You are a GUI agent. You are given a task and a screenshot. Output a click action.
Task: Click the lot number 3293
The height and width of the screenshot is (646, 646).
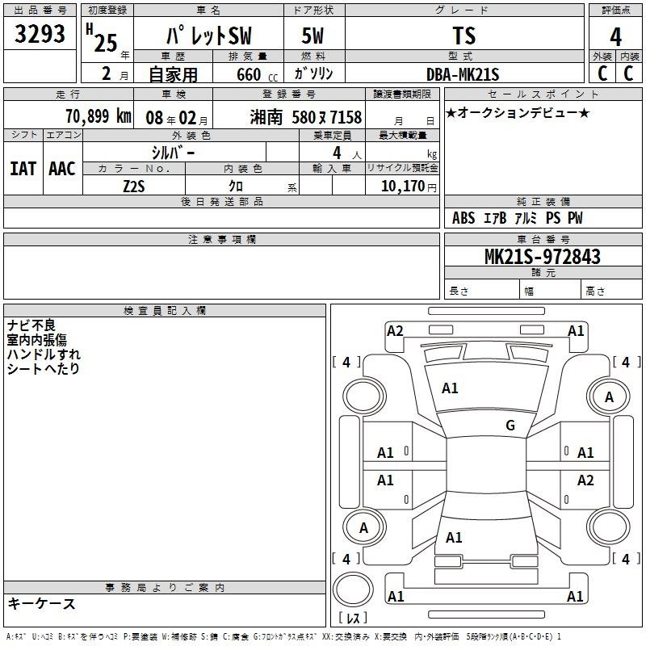pos(40,33)
